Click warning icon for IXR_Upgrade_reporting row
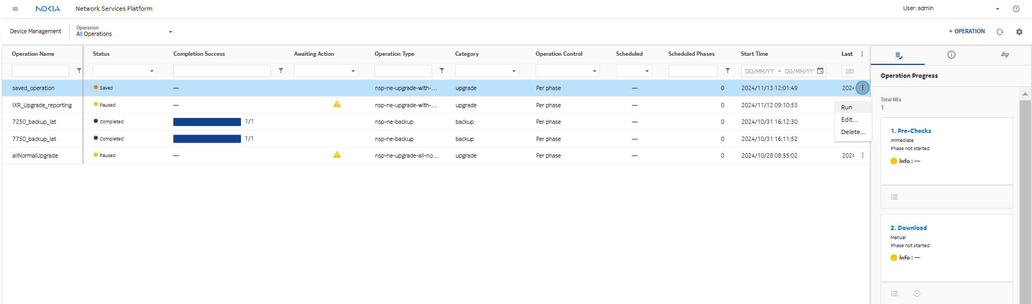This screenshot has height=304, width=1032. click(x=337, y=105)
